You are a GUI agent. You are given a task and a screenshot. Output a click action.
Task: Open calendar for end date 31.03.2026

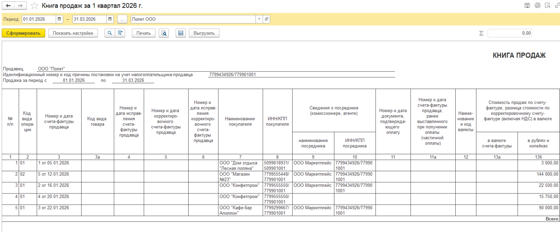tap(110, 19)
